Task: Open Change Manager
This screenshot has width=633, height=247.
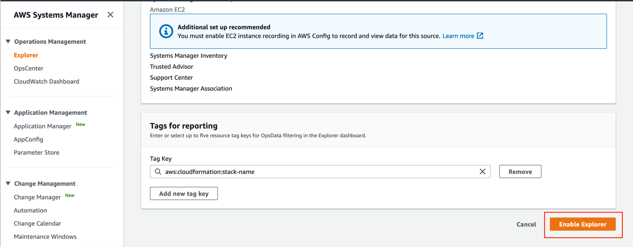Action: [37, 197]
